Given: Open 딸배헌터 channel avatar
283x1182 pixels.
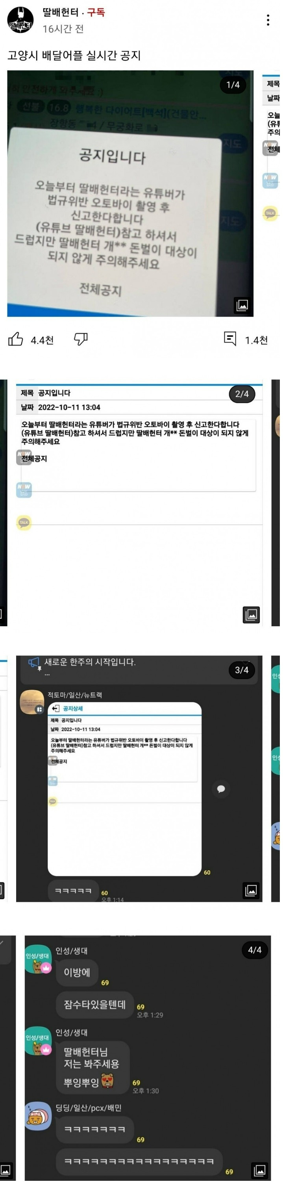Looking at the screenshot, I should pos(20,20).
